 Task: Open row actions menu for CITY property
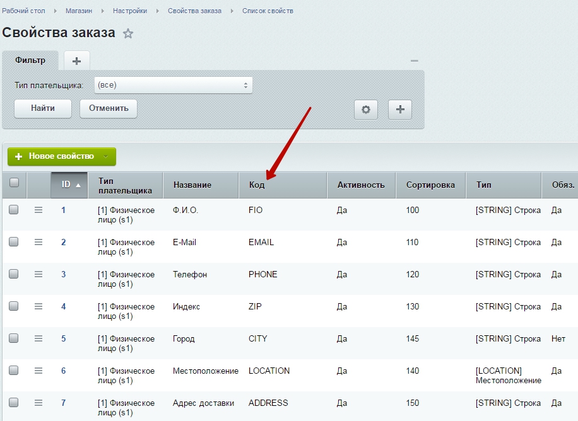click(38, 338)
